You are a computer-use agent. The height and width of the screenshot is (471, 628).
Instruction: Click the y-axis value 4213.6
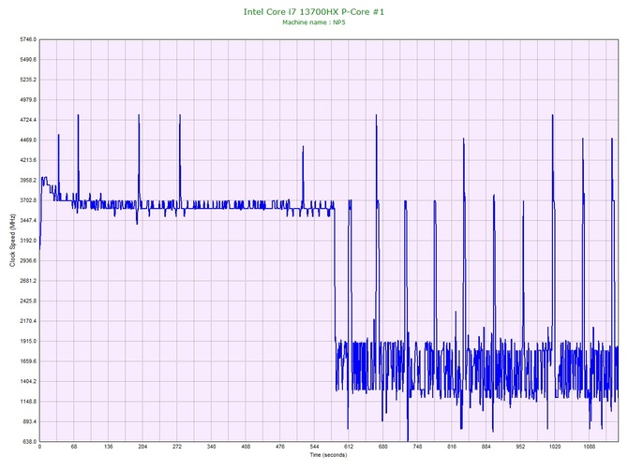point(28,160)
